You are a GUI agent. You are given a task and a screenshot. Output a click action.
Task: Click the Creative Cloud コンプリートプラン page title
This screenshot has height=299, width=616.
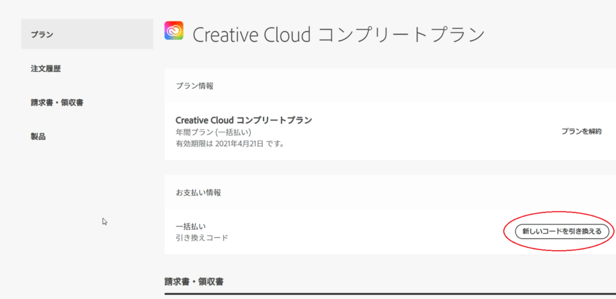[339, 34]
